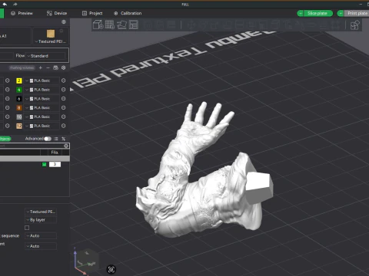
Task: Open PLA Basic dropdown for filament 6
Action: [x=42, y=99]
